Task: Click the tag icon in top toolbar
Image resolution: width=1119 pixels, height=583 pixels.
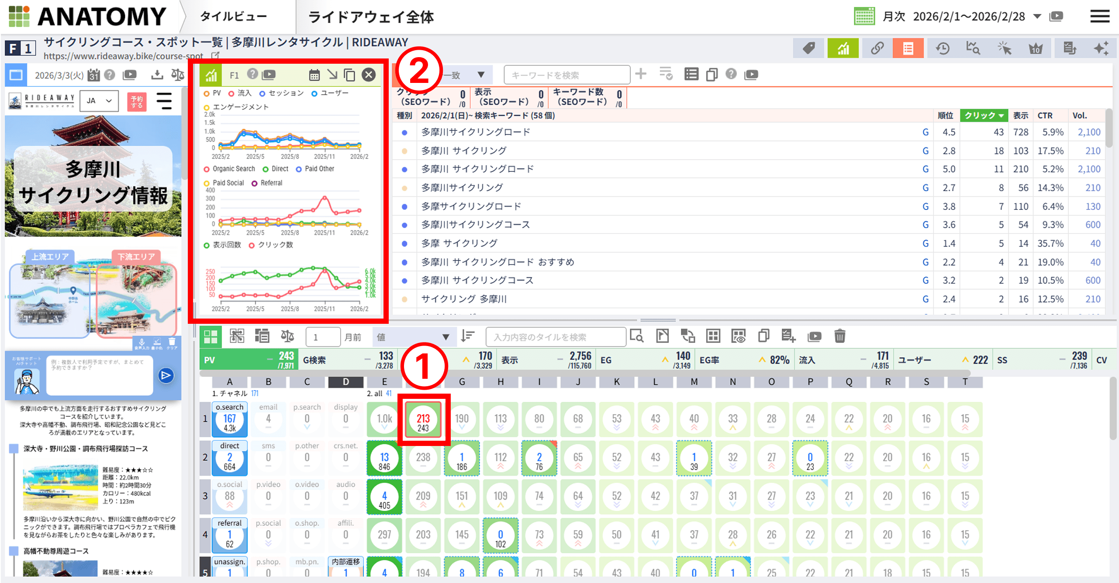Action: (x=808, y=48)
